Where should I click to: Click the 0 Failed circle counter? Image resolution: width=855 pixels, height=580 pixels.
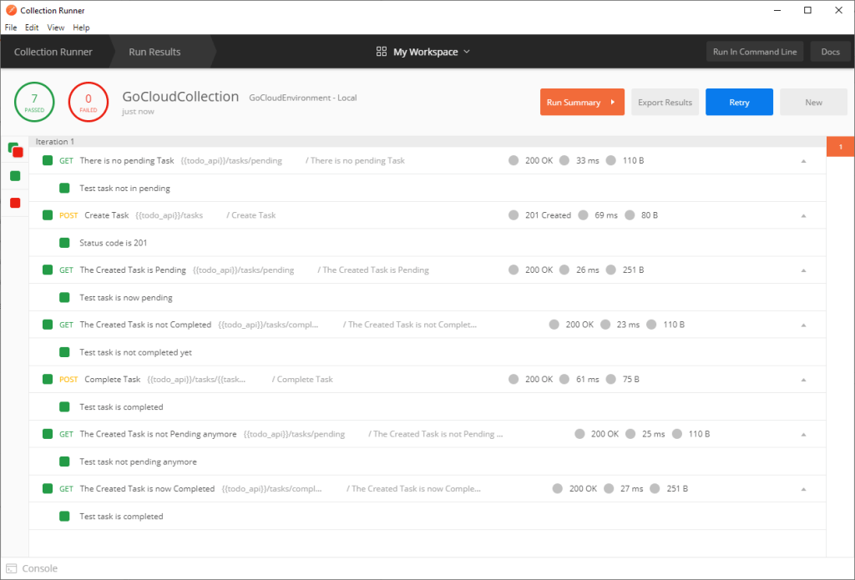click(89, 102)
